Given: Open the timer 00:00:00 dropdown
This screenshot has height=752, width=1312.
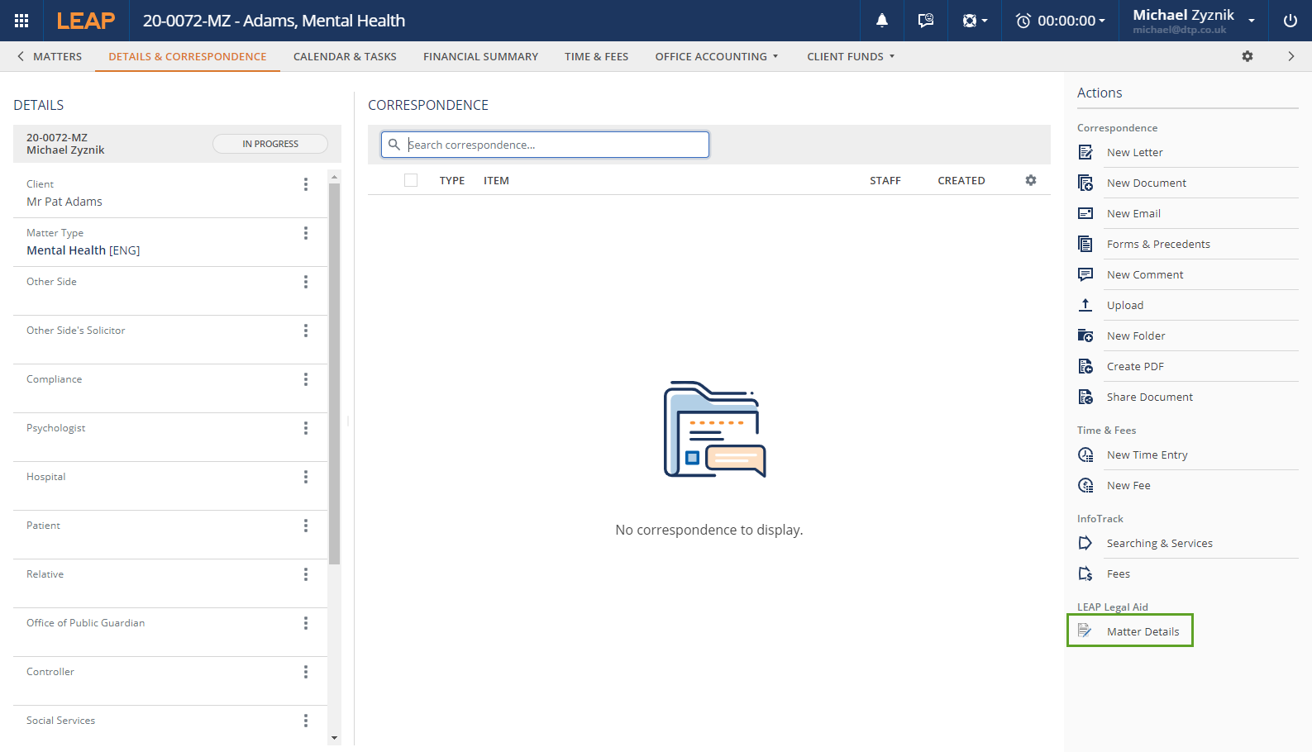Looking at the screenshot, I should pyautogui.click(x=1061, y=21).
